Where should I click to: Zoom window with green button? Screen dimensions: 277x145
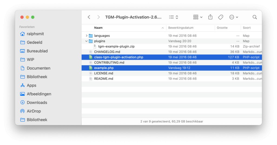(x=33, y=17)
